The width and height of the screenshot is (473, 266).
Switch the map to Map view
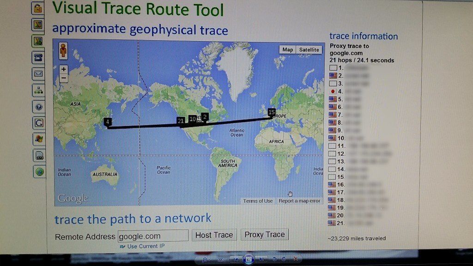point(287,49)
